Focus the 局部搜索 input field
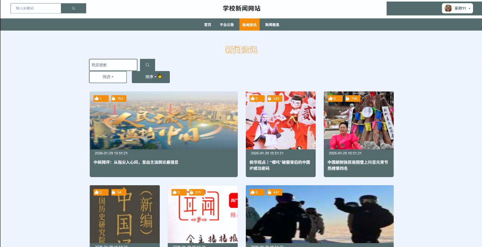Screen dimensions: 482x247 pos(113,65)
